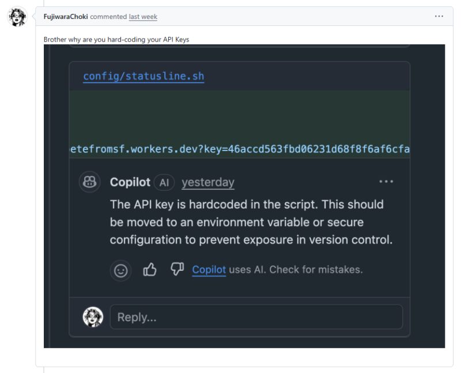Give a thumbs down to Copilot's review
The image size is (461, 373).
(176, 269)
